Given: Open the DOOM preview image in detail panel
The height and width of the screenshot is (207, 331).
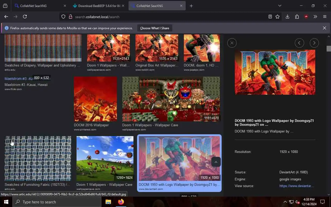Looking at the screenshot, I should coord(275,72).
